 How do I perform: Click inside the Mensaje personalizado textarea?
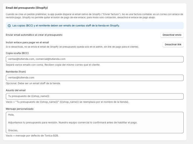pos(95,123)
